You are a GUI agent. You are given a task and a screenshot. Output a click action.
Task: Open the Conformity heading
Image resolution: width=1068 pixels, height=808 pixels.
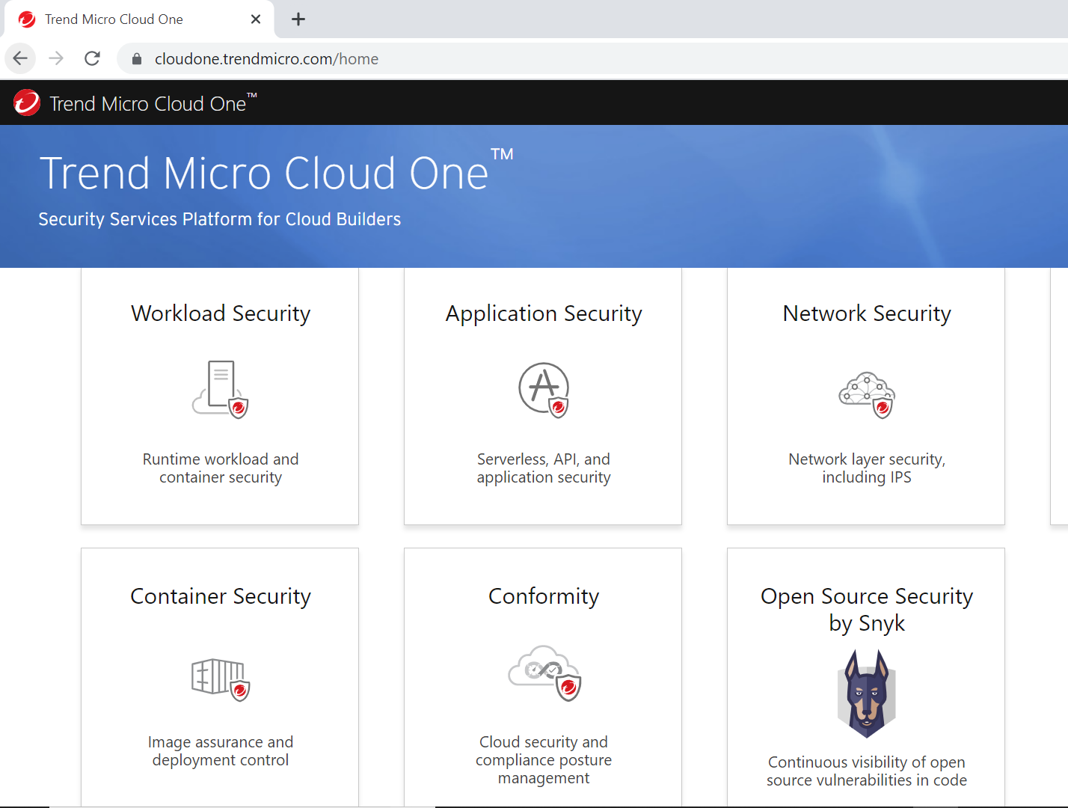544,596
